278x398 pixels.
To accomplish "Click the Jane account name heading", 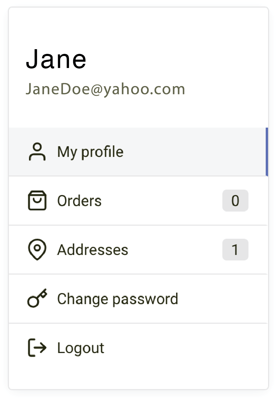I will (x=56, y=59).
